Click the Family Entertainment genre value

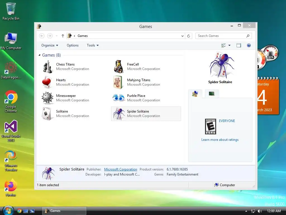click(182, 174)
